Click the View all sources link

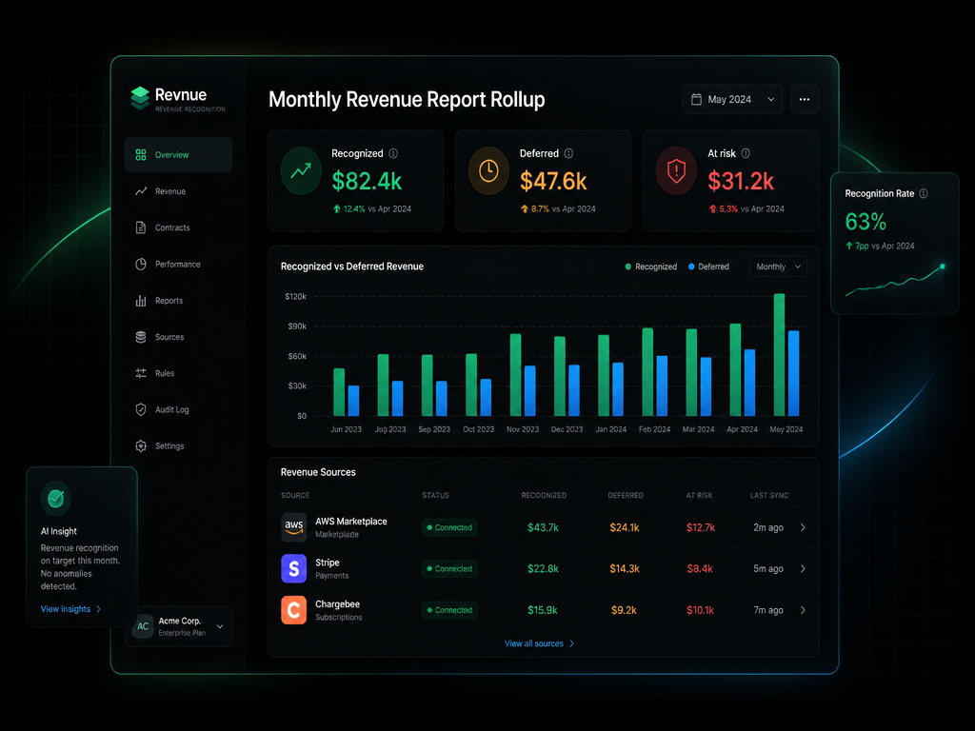[x=539, y=644]
